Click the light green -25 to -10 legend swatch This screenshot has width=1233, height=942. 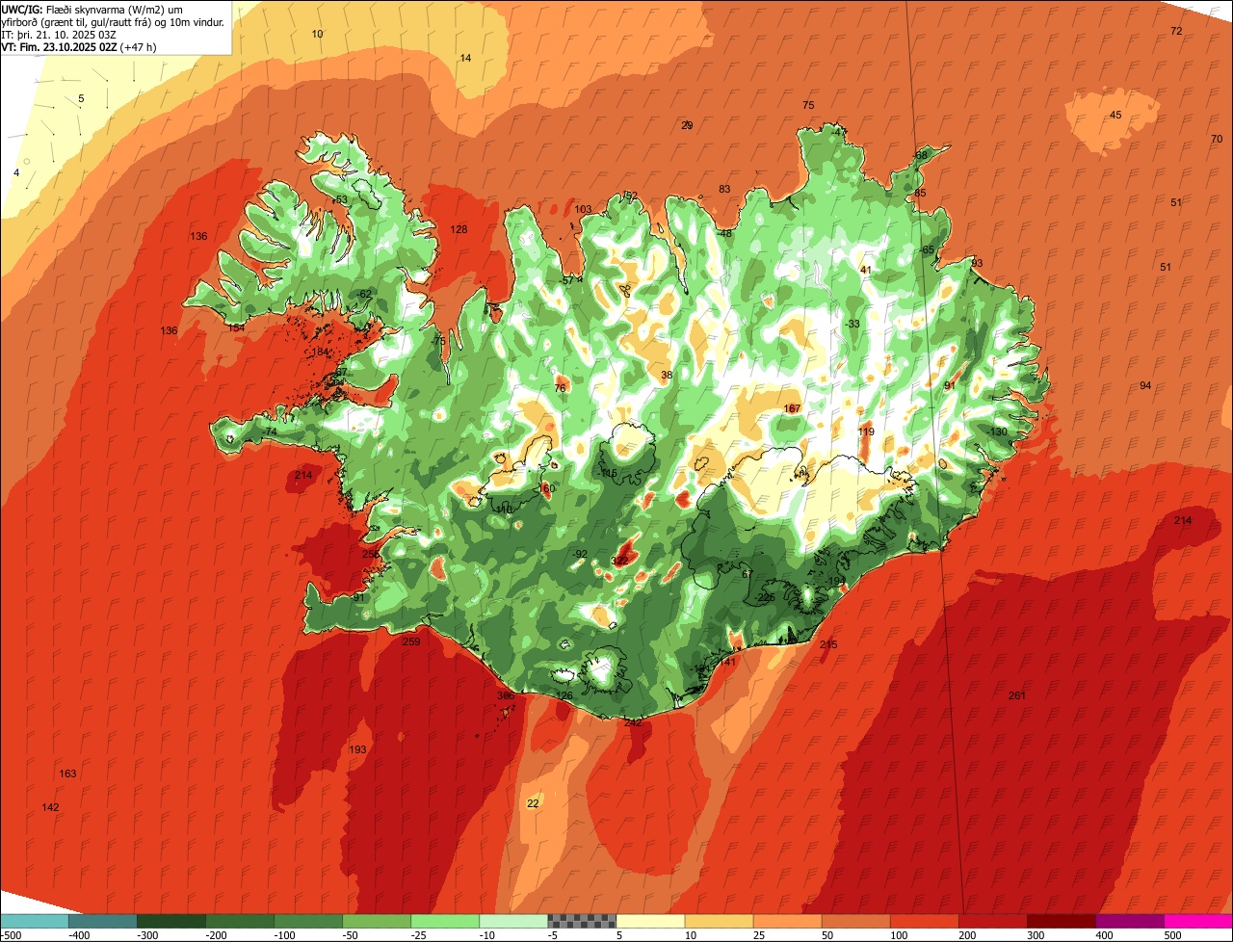tap(445, 921)
